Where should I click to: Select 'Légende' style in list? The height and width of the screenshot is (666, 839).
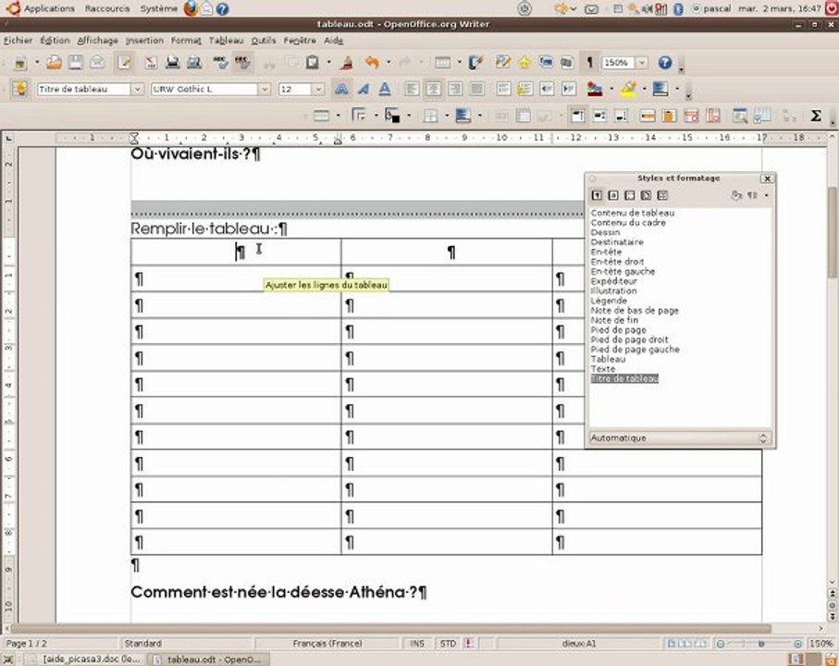tap(609, 301)
